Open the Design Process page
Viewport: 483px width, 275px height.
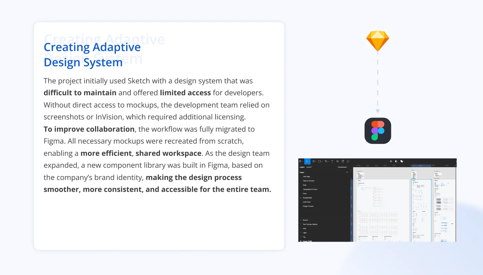(308, 206)
